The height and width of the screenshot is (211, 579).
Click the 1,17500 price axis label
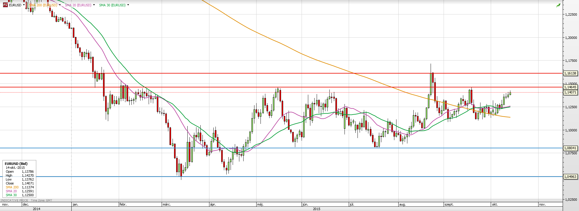[571, 61]
